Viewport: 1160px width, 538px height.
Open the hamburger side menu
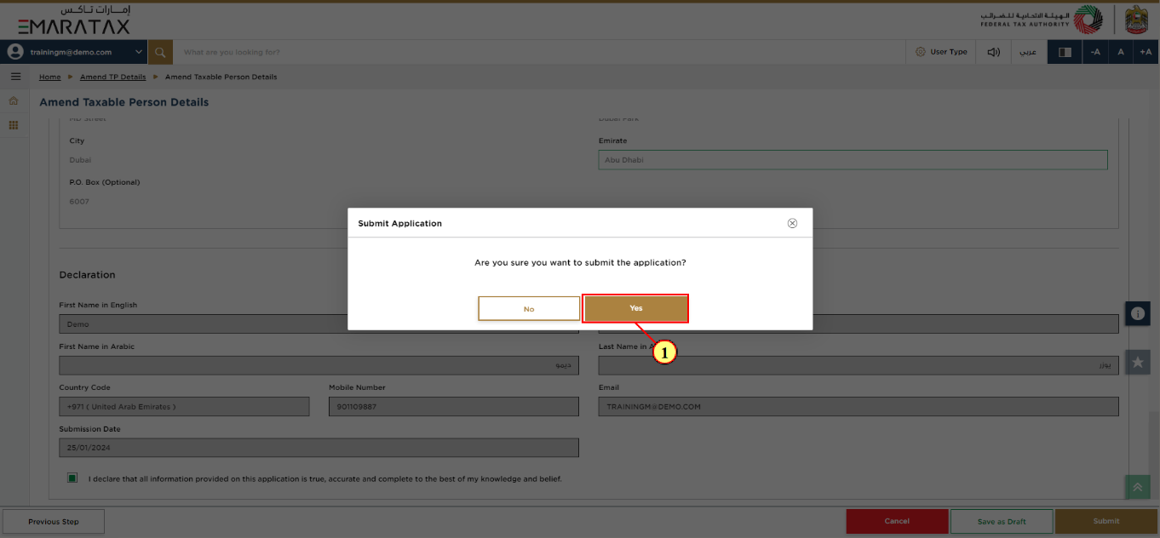pos(15,77)
